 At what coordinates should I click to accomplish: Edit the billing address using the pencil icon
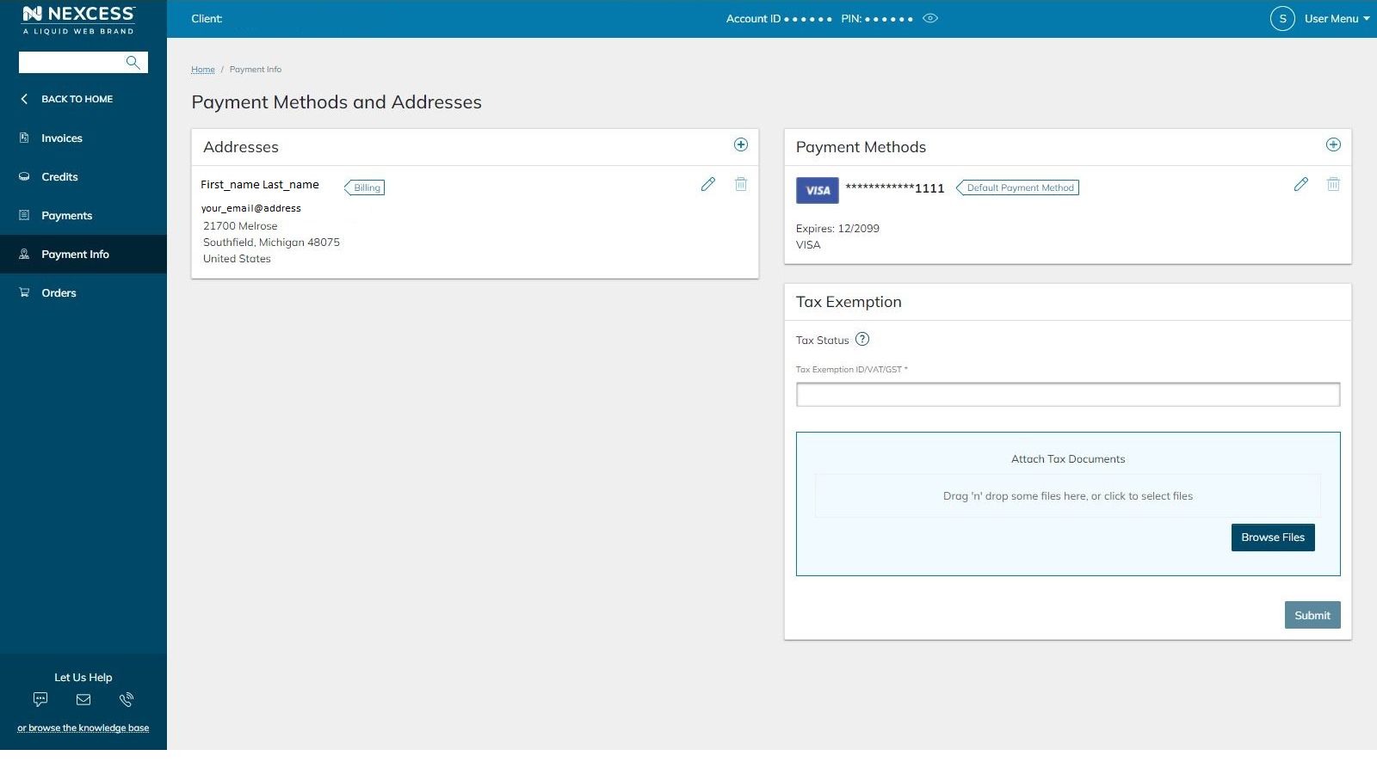click(707, 184)
